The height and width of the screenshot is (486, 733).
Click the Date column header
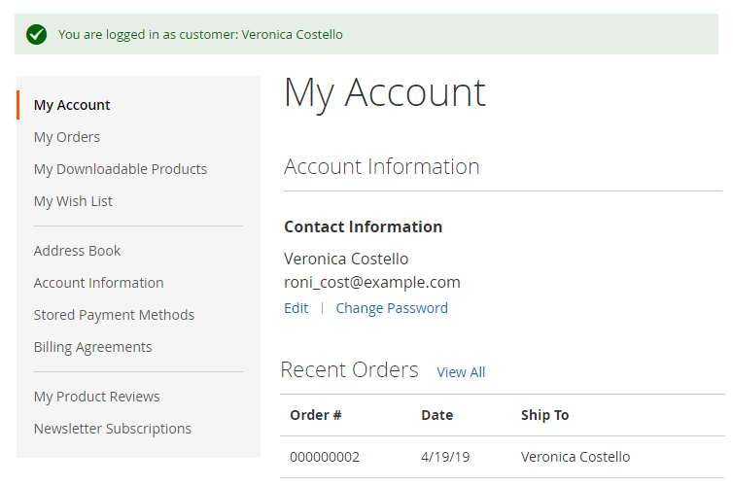click(437, 415)
